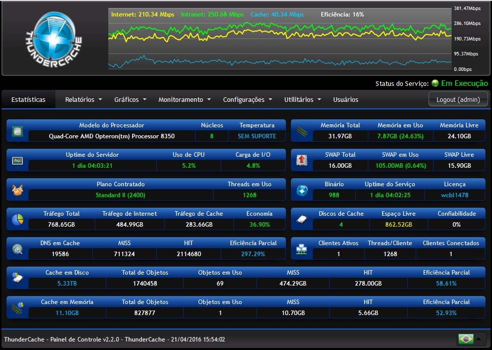
Task: Open the Relatórios dropdown menu
Action: (83, 99)
